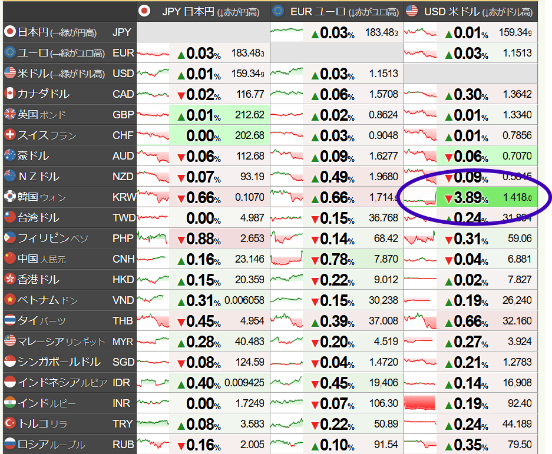Select the USD 米ドル column header
This screenshot has height=454, width=552.
(x=470, y=12)
